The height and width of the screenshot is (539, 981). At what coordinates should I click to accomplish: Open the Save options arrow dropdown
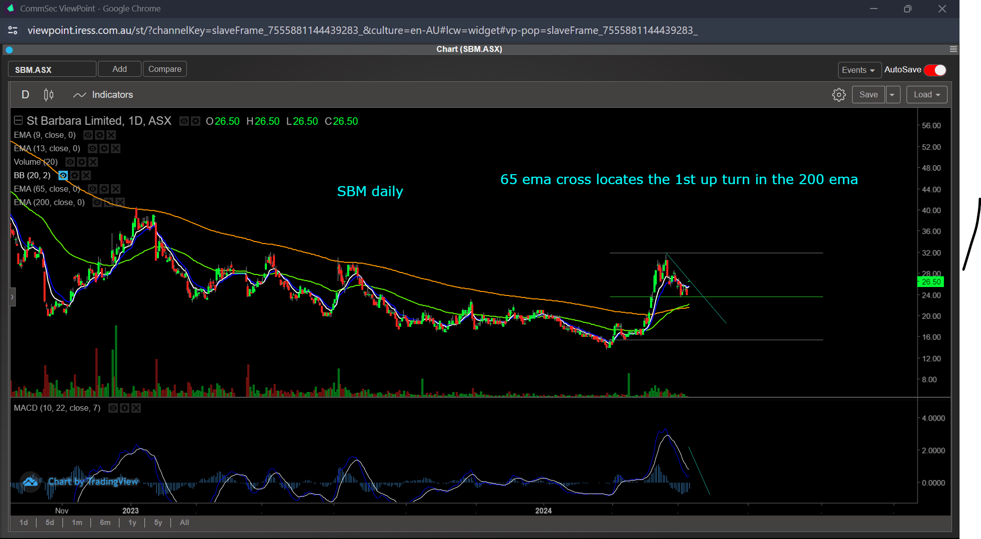tap(893, 95)
